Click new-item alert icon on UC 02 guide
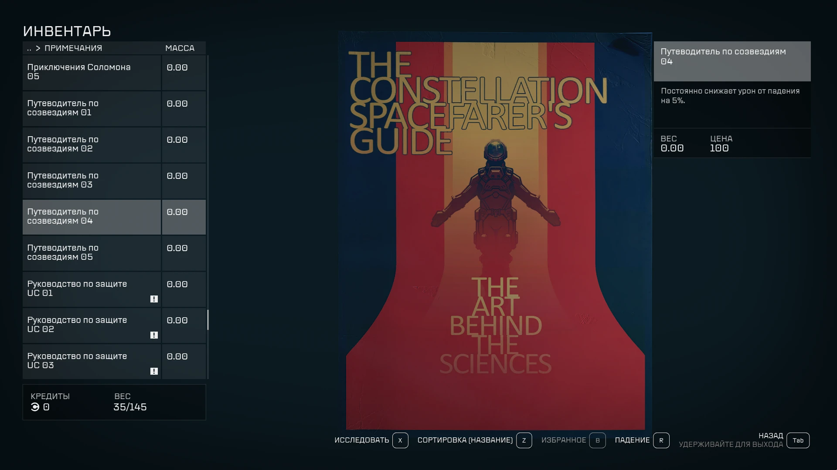This screenshot has width=837, height=470. (154, 335)
